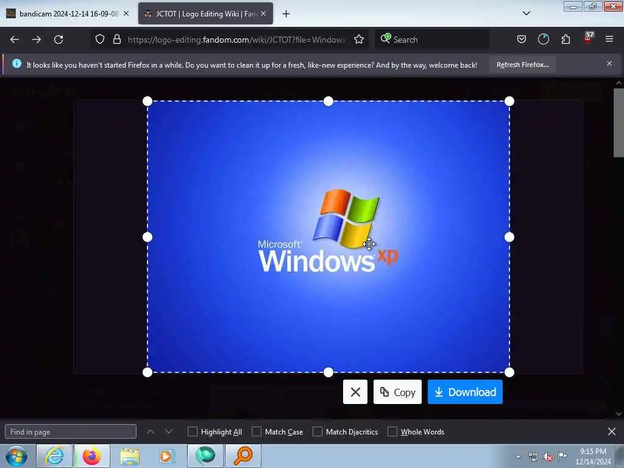Grab the bottom-right selection handle

point(509,372)
